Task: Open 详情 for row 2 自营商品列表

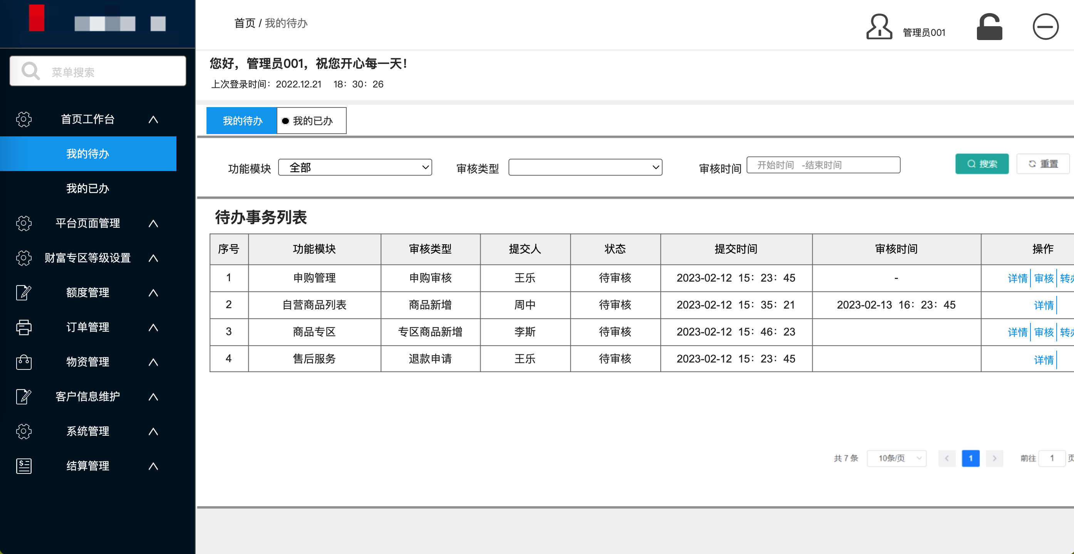Action: (x=1044, y=305)
